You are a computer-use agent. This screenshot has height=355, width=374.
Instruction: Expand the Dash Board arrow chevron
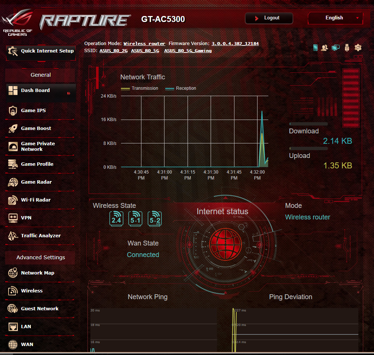[x=69, y=93]
